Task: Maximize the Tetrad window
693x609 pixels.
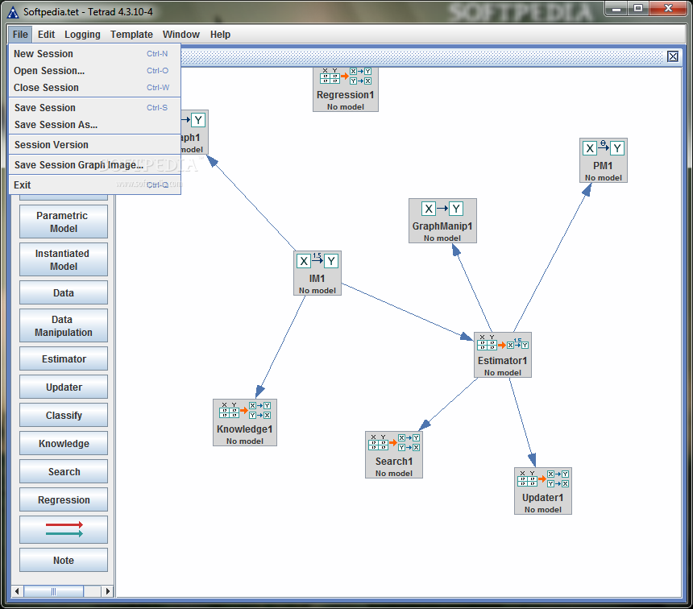Action: [x=638, y=9]
